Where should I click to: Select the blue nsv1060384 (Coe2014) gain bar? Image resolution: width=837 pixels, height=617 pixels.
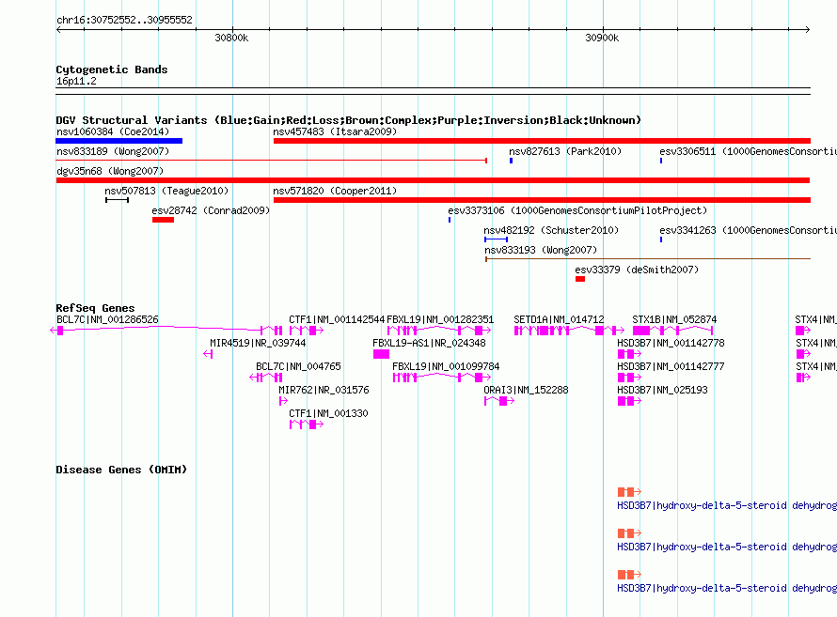coord(119,141)
